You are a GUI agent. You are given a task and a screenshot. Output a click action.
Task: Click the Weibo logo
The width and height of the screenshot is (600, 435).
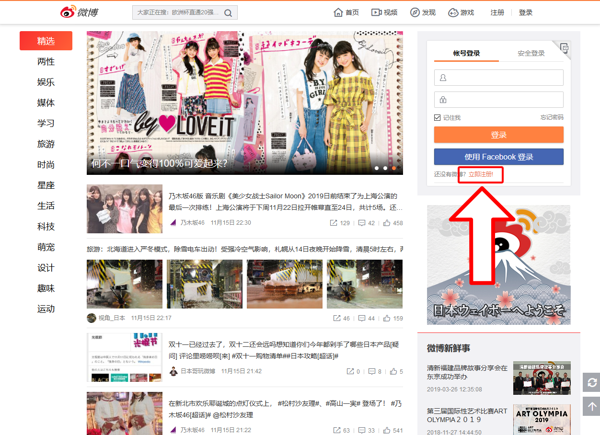[80, 12]
